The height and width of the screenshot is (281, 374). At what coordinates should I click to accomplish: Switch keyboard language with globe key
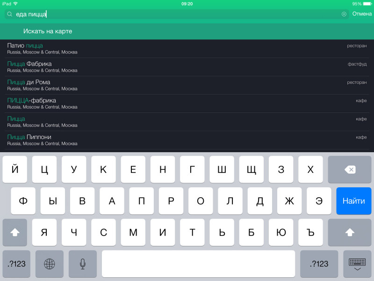(x=50, y=264)
